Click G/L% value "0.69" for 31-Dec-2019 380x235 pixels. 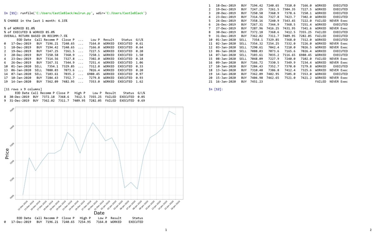pyautogui.click(x=141, y=101)
